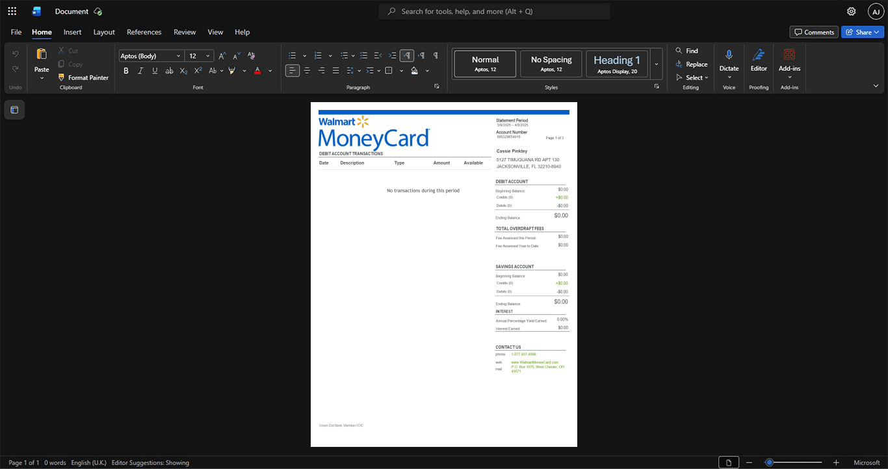The height and width of the screenshot is (469, 888).
Task: Increase font size with grow icon
Action: [x=222, y=56]
